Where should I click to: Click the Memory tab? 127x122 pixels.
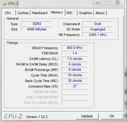pyautogui.click(x=57, y=12)
